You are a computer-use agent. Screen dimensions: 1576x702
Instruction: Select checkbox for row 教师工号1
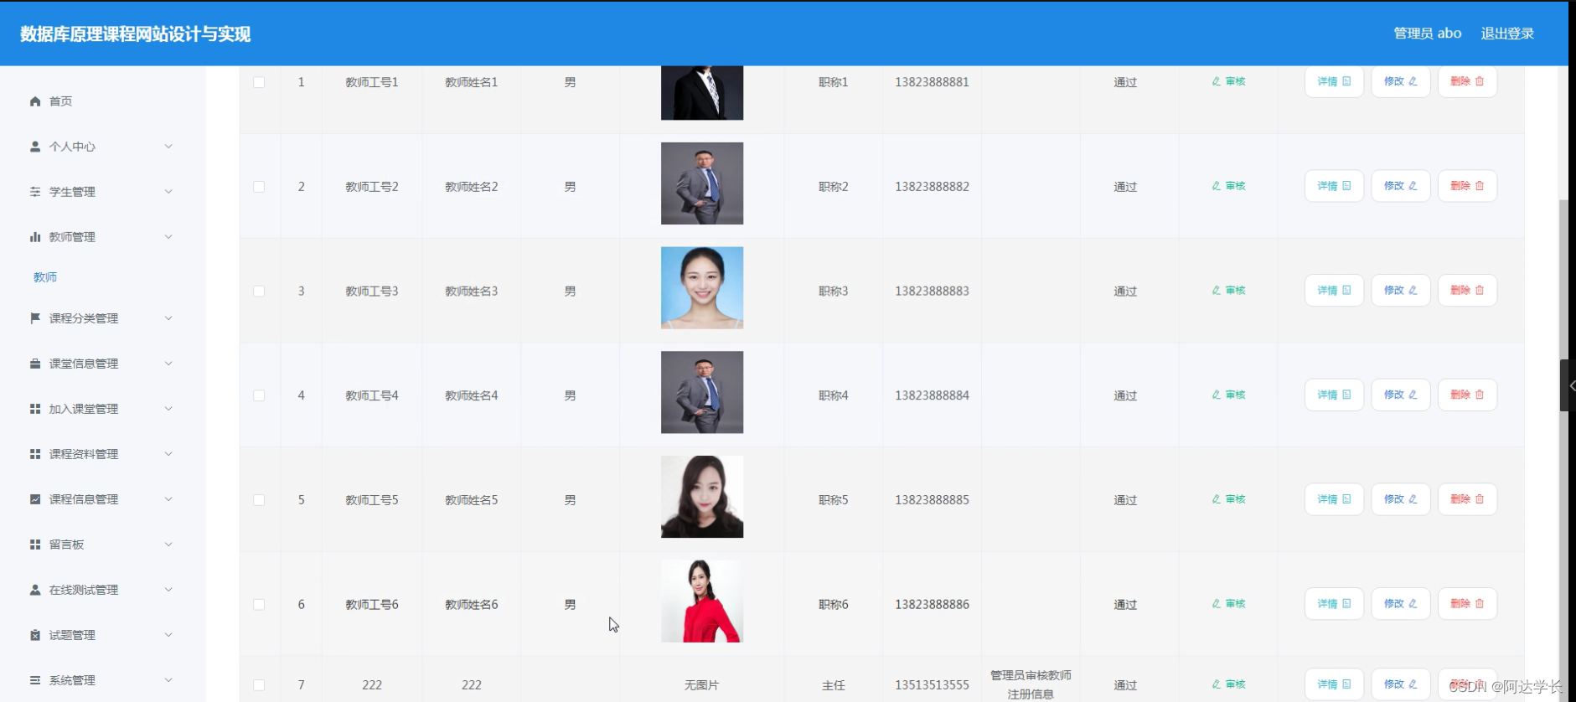click(x=259, y=82)
